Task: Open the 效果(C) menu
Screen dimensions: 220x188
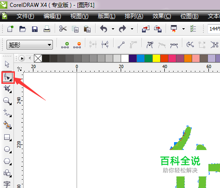Action: click(162, 16)
